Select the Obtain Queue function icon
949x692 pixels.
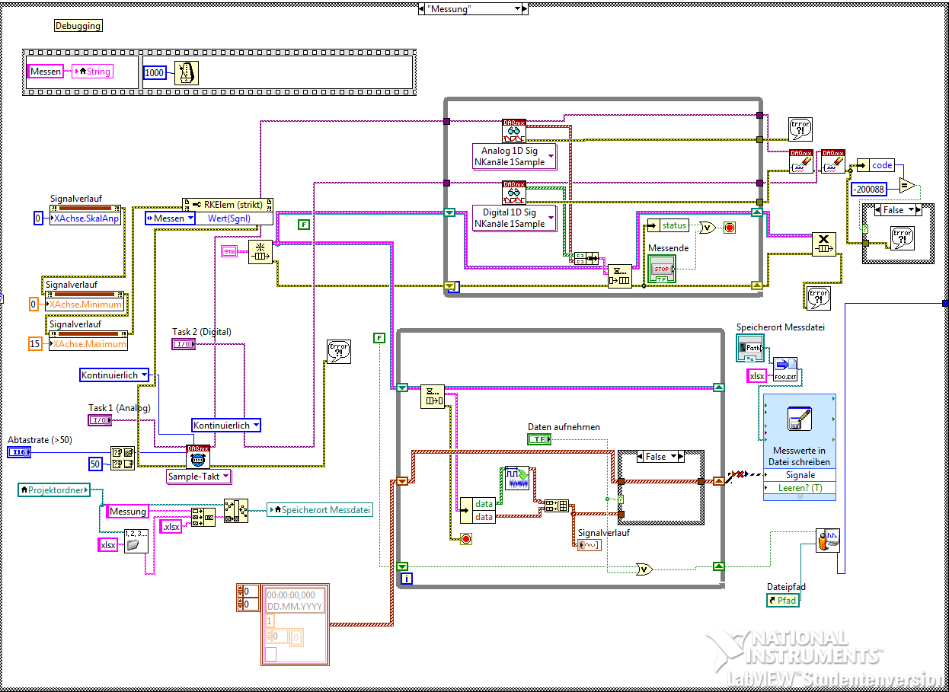pos(260,251)
